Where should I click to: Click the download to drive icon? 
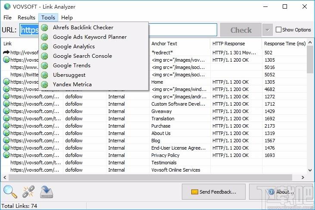(47, 192)
